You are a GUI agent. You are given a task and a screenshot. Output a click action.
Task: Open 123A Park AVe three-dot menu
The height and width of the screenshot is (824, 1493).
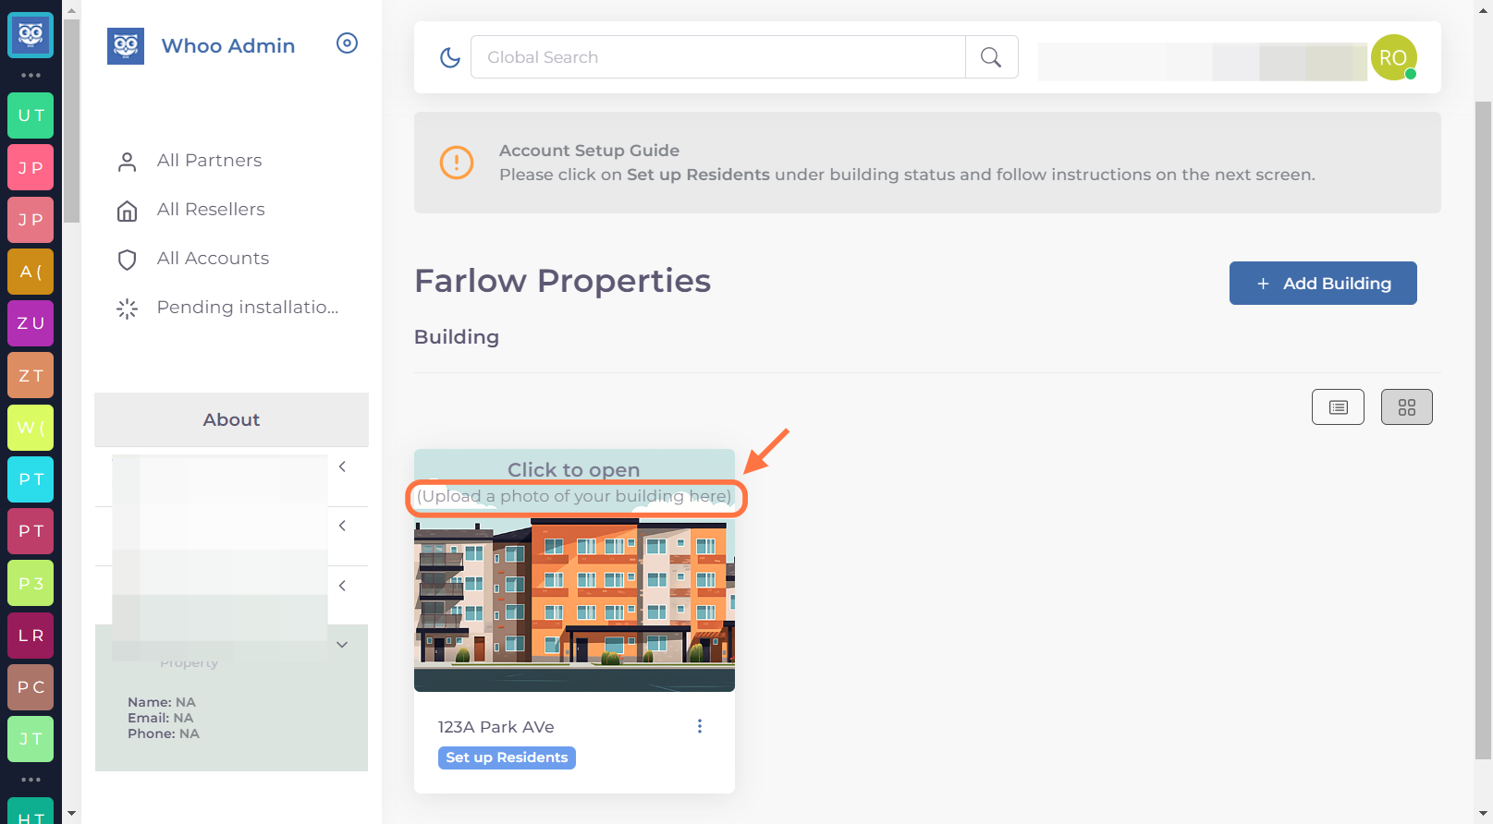pos(700,726)
